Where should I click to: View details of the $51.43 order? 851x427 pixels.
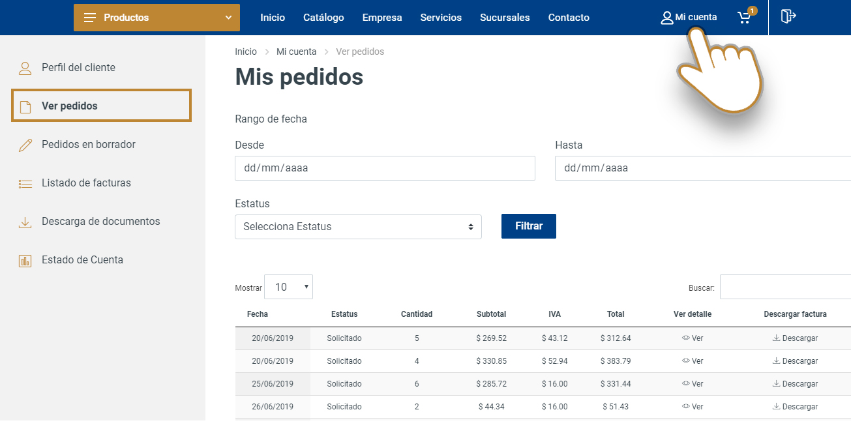point(693,407)
